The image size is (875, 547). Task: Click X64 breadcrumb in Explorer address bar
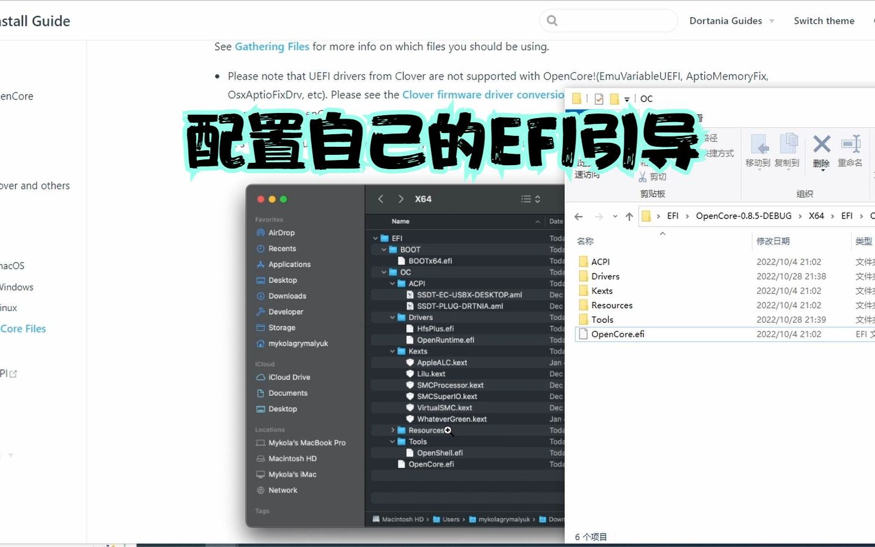click(x=816, y=216)
